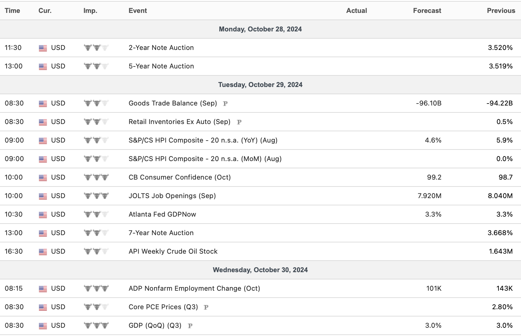Open the 5-Year Note Auction event
This screenshot has width=521, height=336.
[x=161, y=66]
